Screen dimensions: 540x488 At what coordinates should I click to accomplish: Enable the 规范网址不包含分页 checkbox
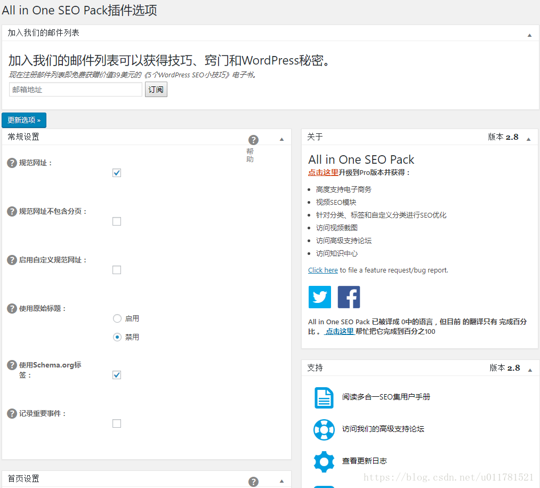click(x=117, y=221)
